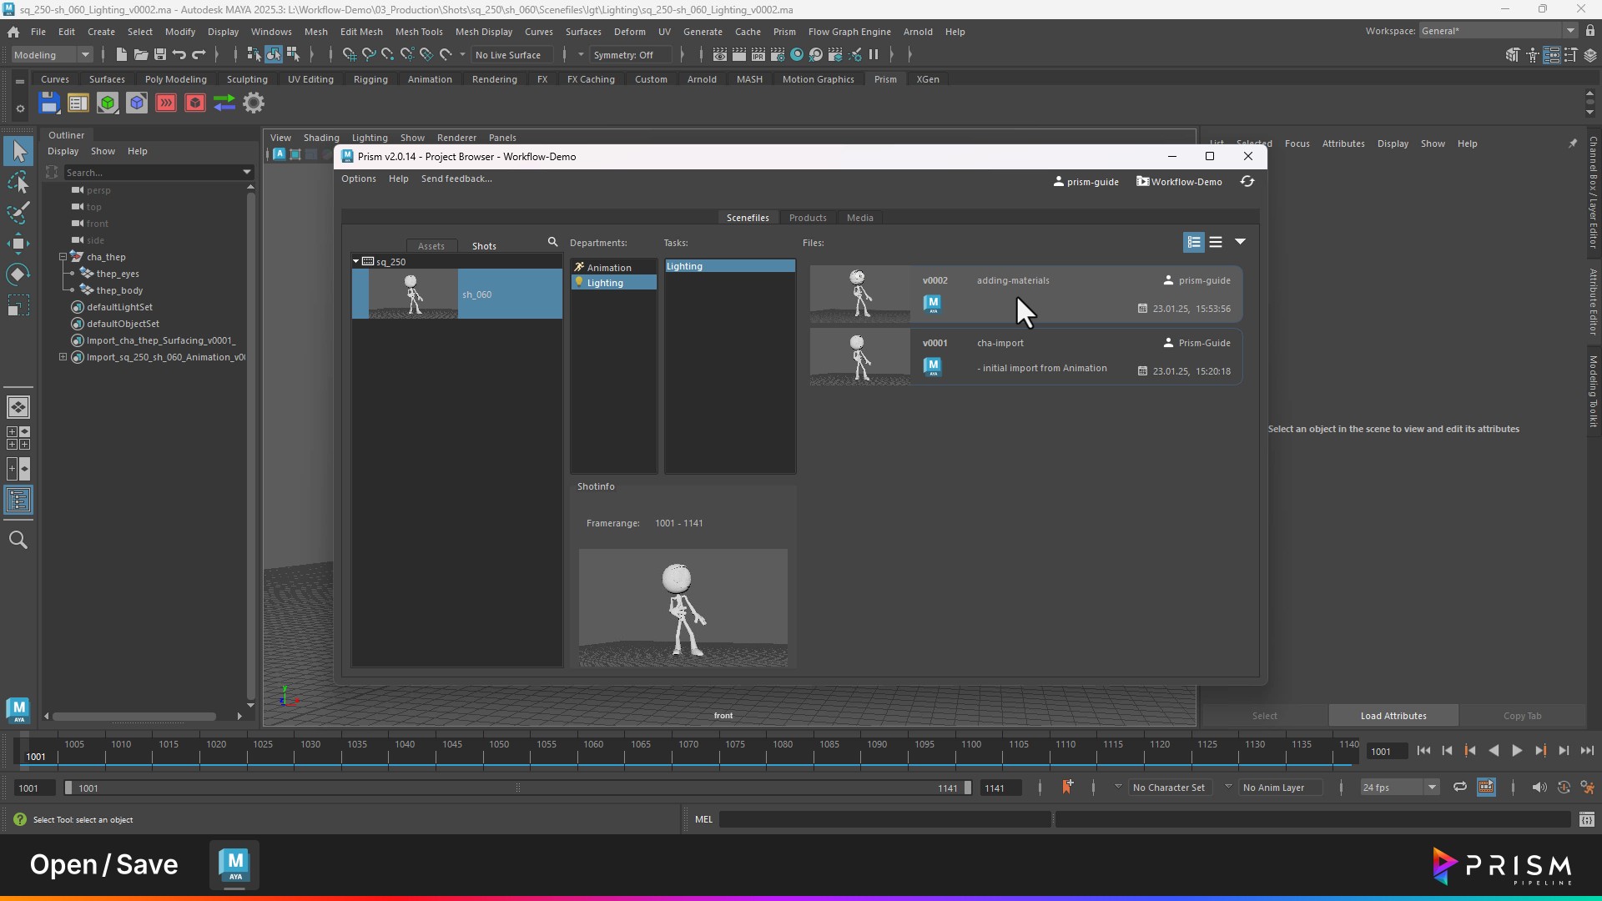Open the 24 fps frame rate dropdown
Screen dimensions: 1602x901
(x=1399, y=788)
